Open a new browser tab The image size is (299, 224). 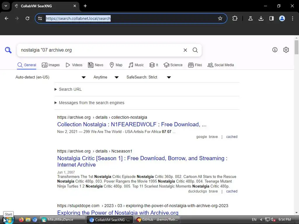click(x=85, y=6)
